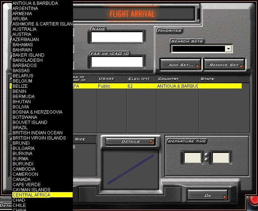Select BRAZIL from the country list

click(x=20, y=127)
